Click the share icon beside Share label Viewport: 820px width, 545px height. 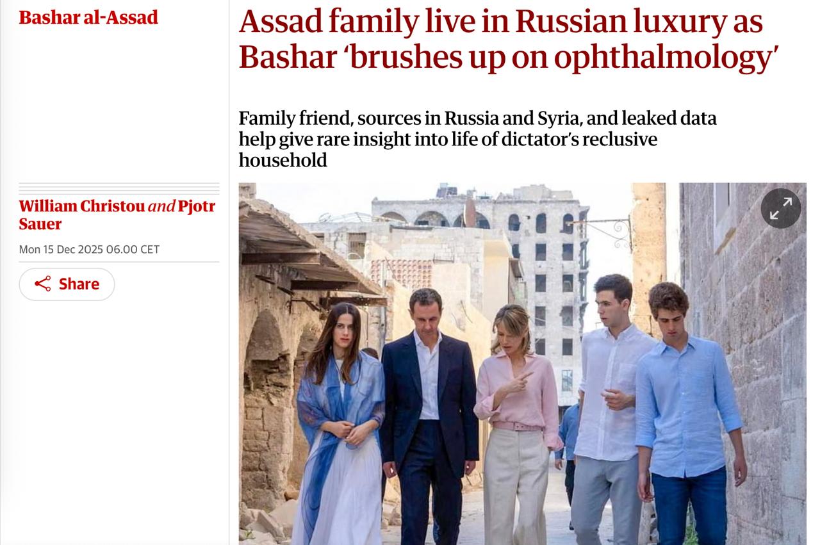click(x=43, y=284)
